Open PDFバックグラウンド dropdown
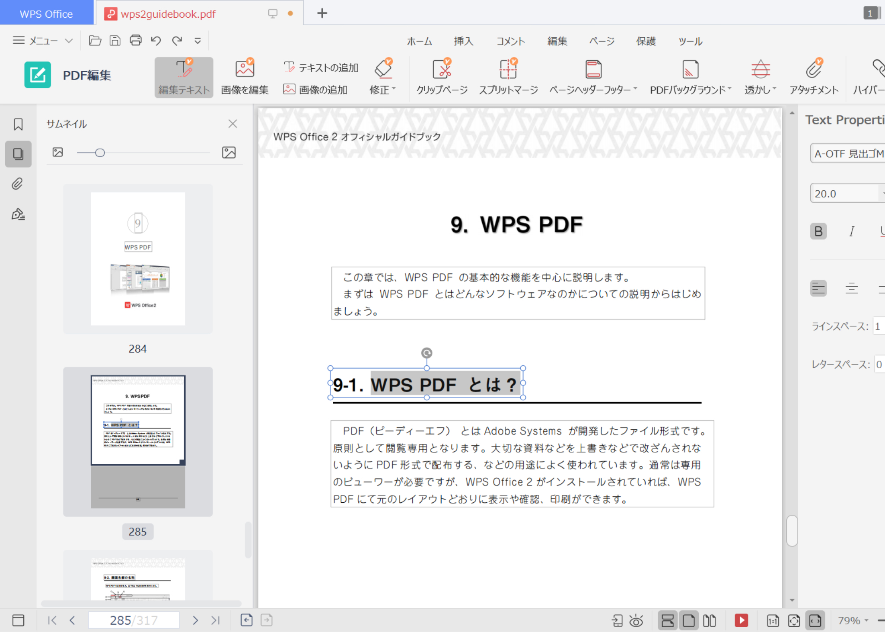This screenshot has width=885, height=632. pos(691,77)
